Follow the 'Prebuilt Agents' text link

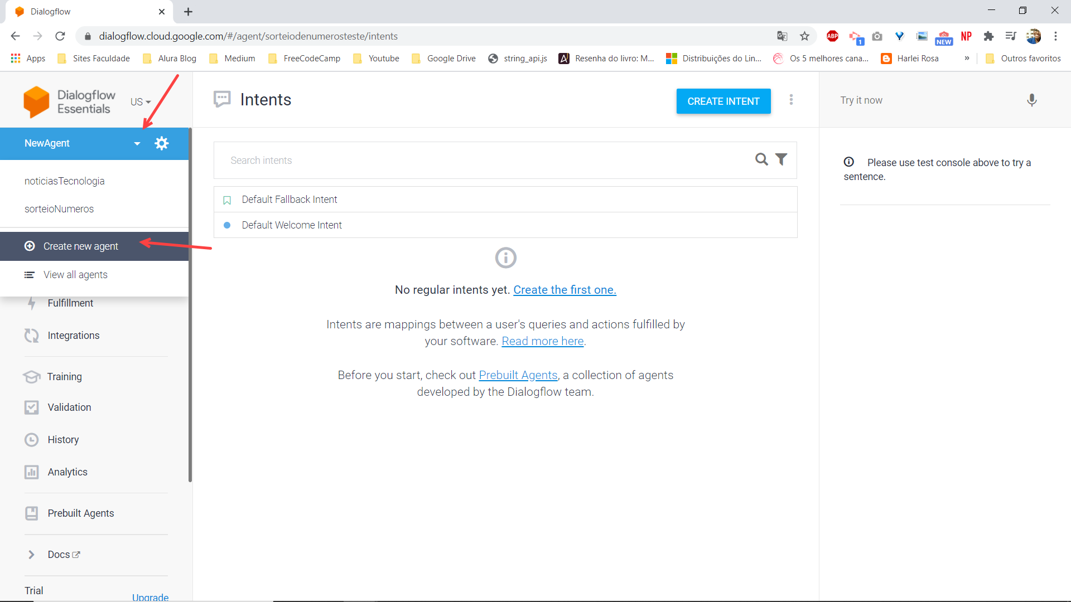(x=518, y=375)
